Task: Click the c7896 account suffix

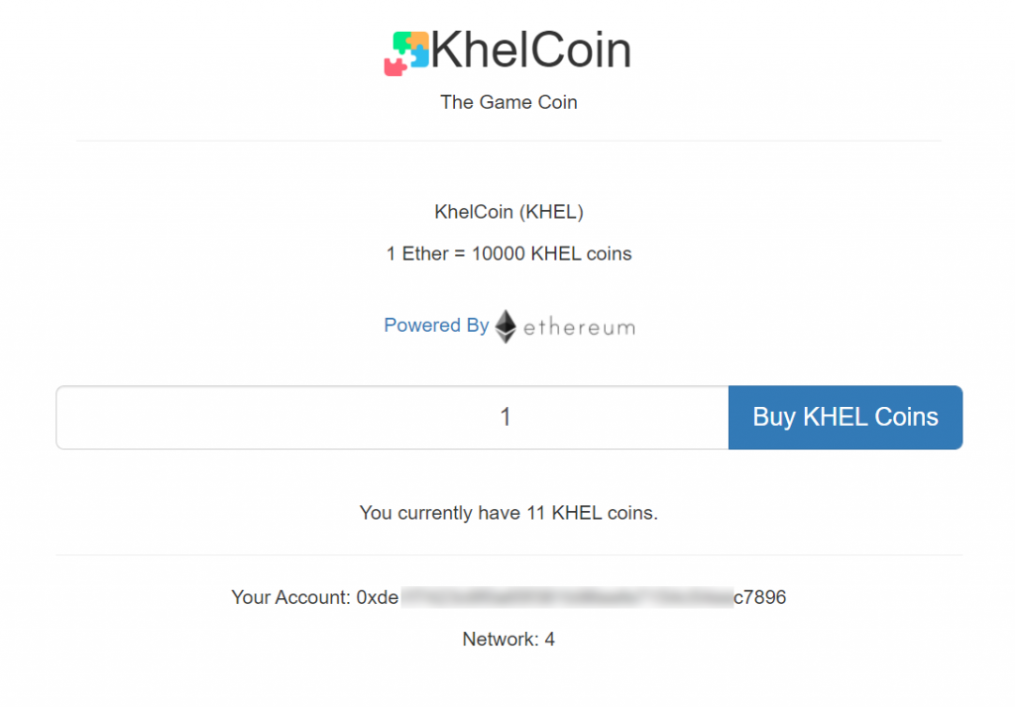Action: tap(760, 597)
